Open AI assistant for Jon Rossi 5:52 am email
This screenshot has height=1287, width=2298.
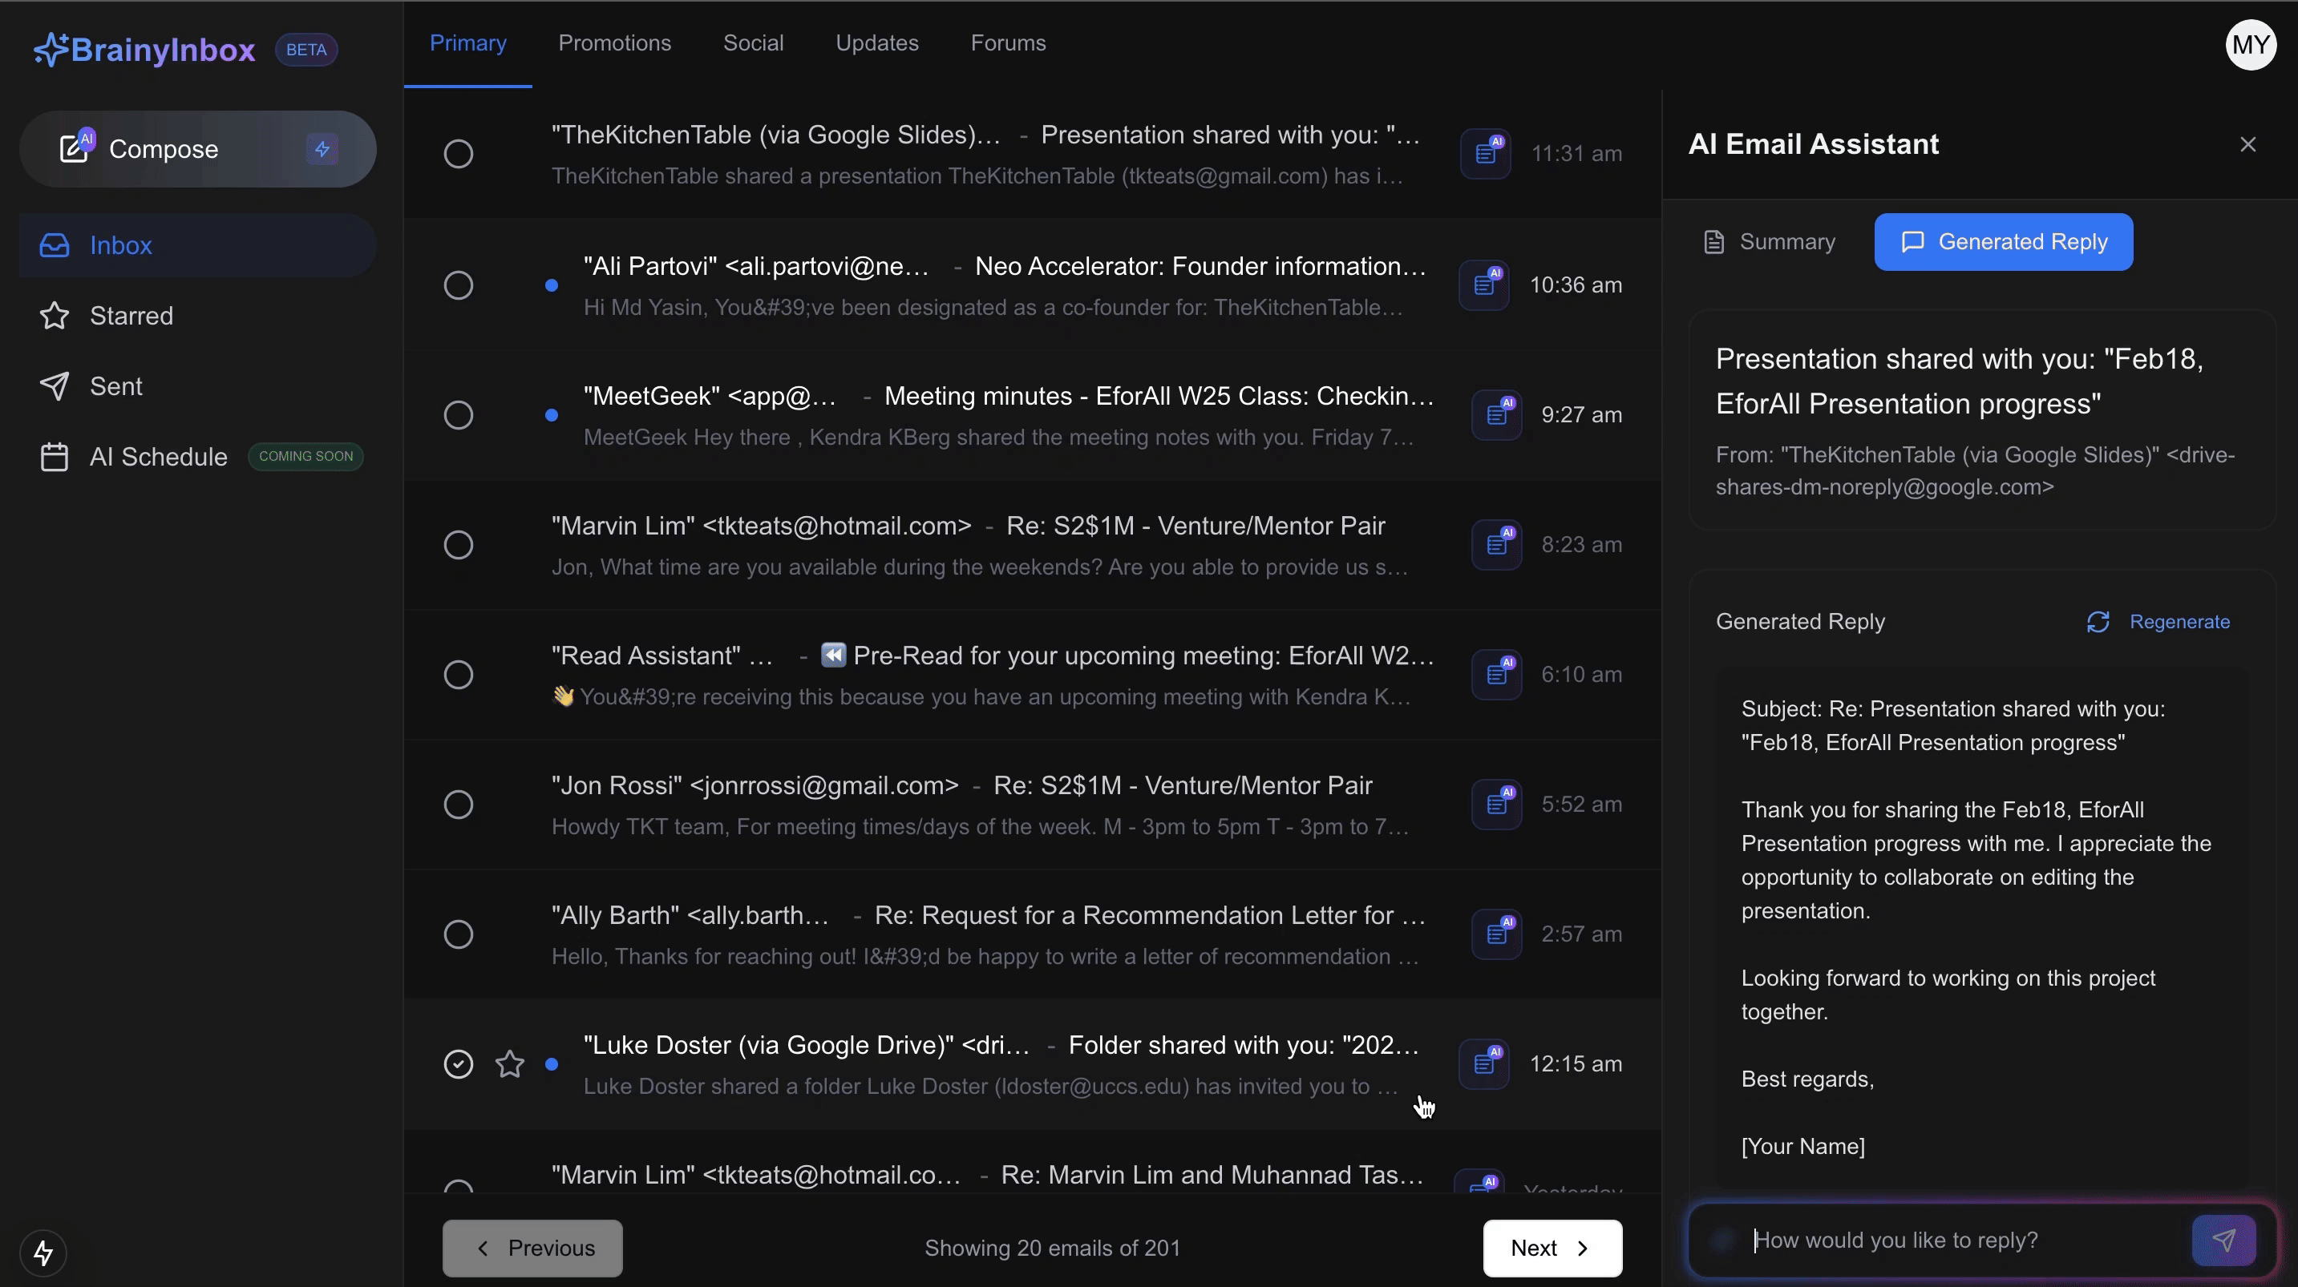pyautogui.click(x=1497, y=804)
